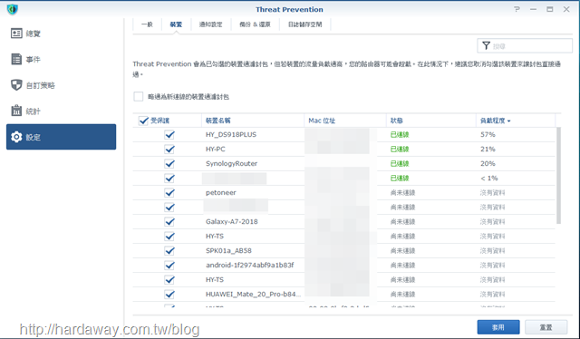Select the HUAWEI_Mate_20_Pro-b84 device name
The image size is (580, 339).
point(253,295)
